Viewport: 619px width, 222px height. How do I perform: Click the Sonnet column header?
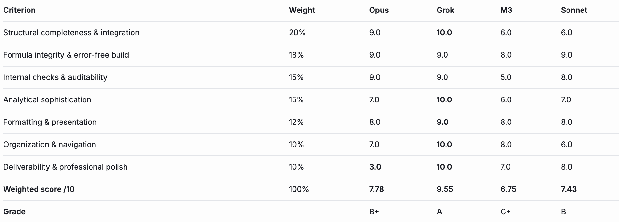pyautogui.click(x=574, y=10)
